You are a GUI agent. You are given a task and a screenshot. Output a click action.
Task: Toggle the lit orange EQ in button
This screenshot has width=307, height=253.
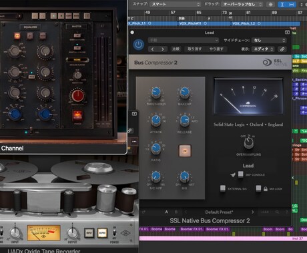(17, 35)
